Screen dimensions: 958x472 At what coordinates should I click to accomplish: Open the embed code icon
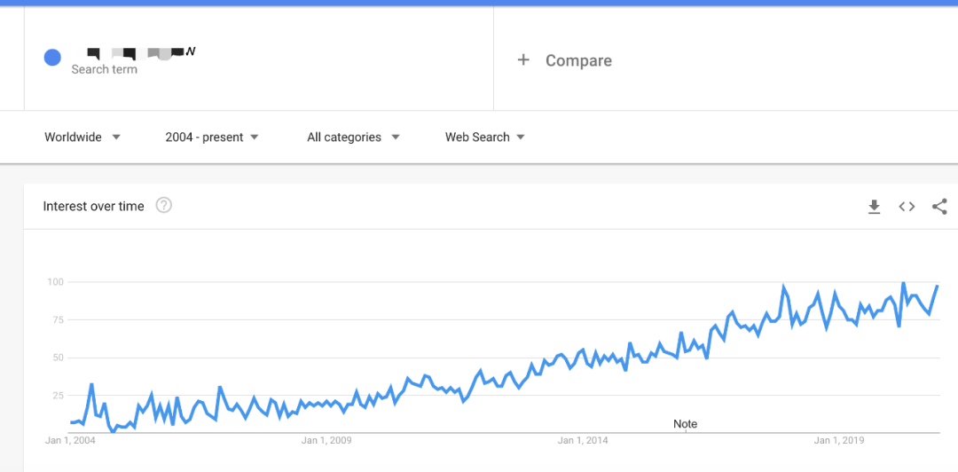pyautogui.click(x=907, y=207)
